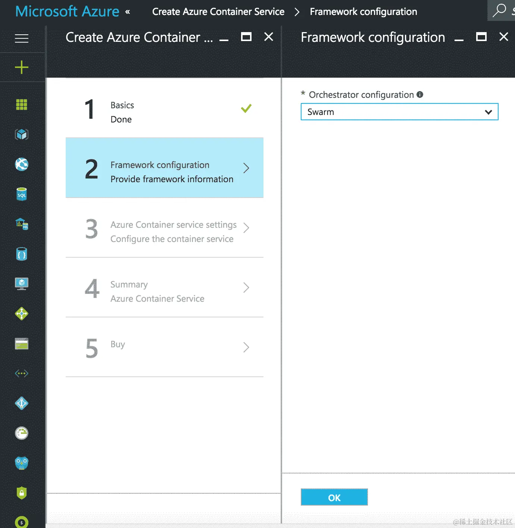Image resolution: width=515 pixels, height=528 pixels.
Task: Click the Monitor gauge icon
Action: (x=21, y=433)
